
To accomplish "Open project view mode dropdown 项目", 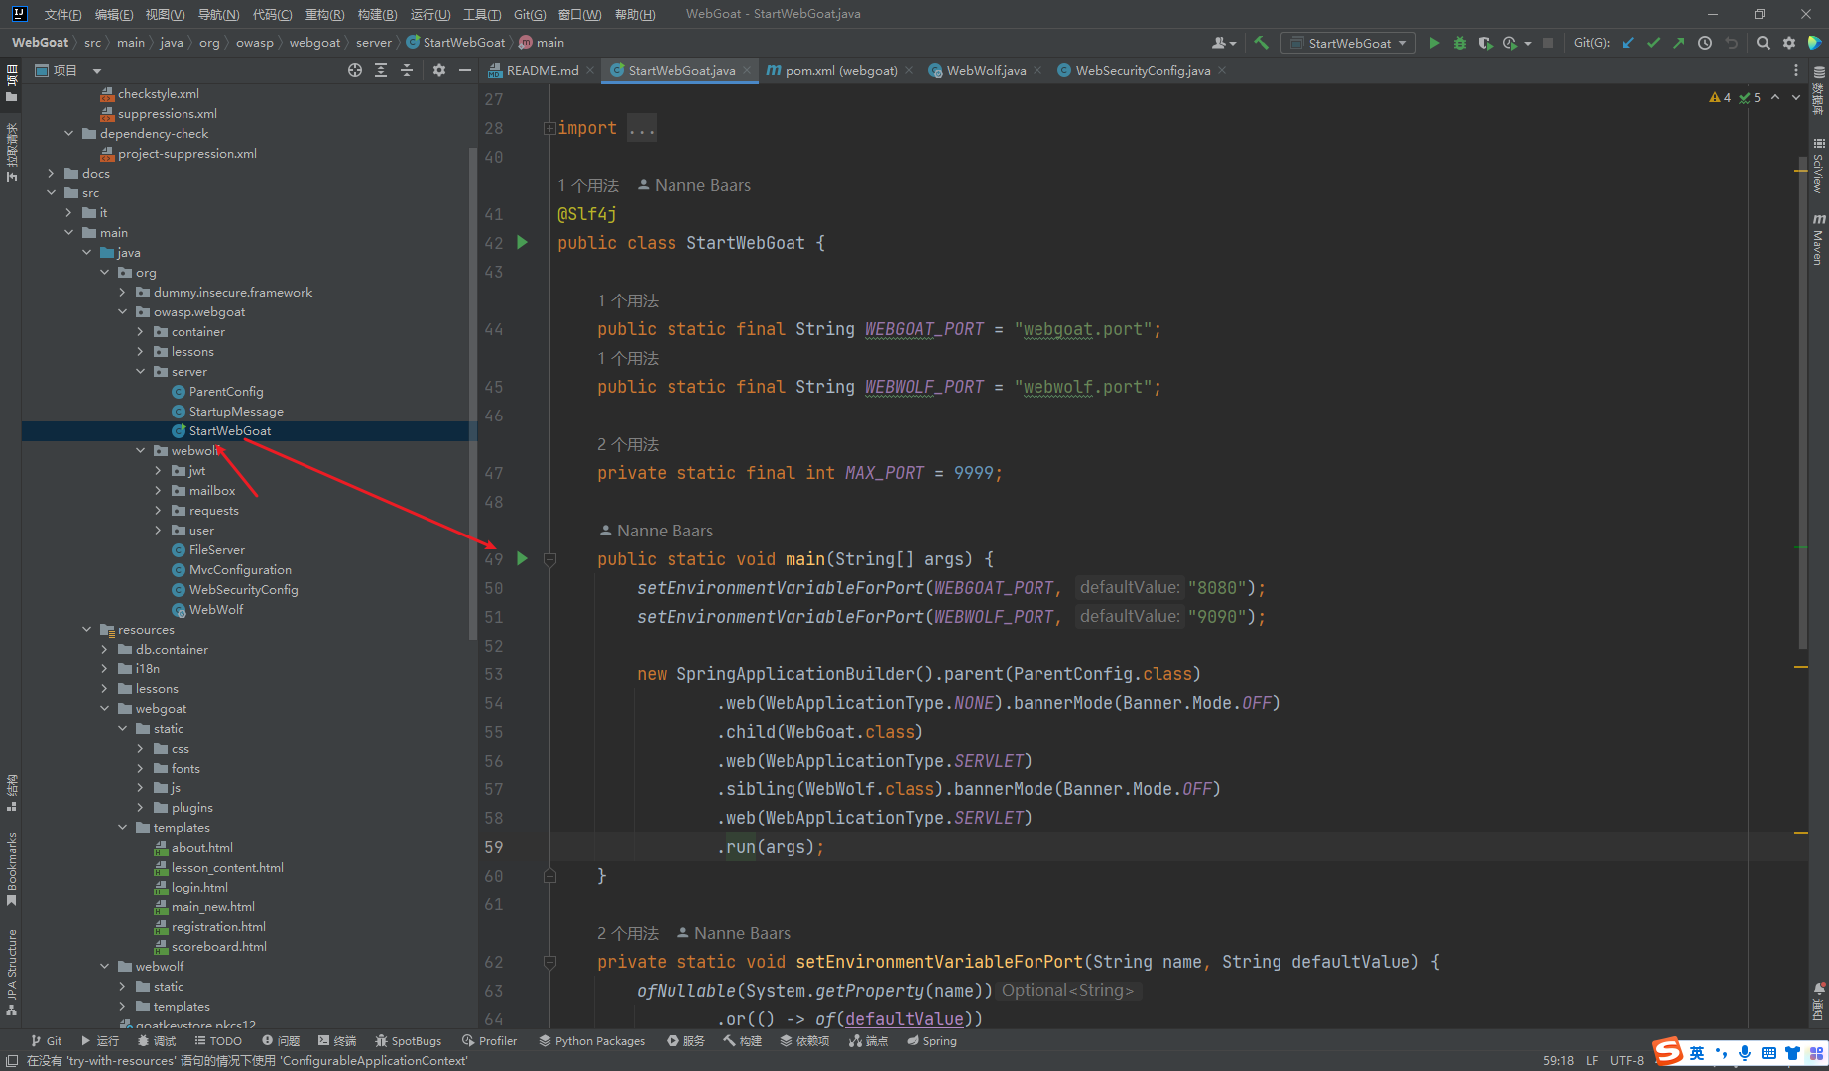I will tap(67, 70).
